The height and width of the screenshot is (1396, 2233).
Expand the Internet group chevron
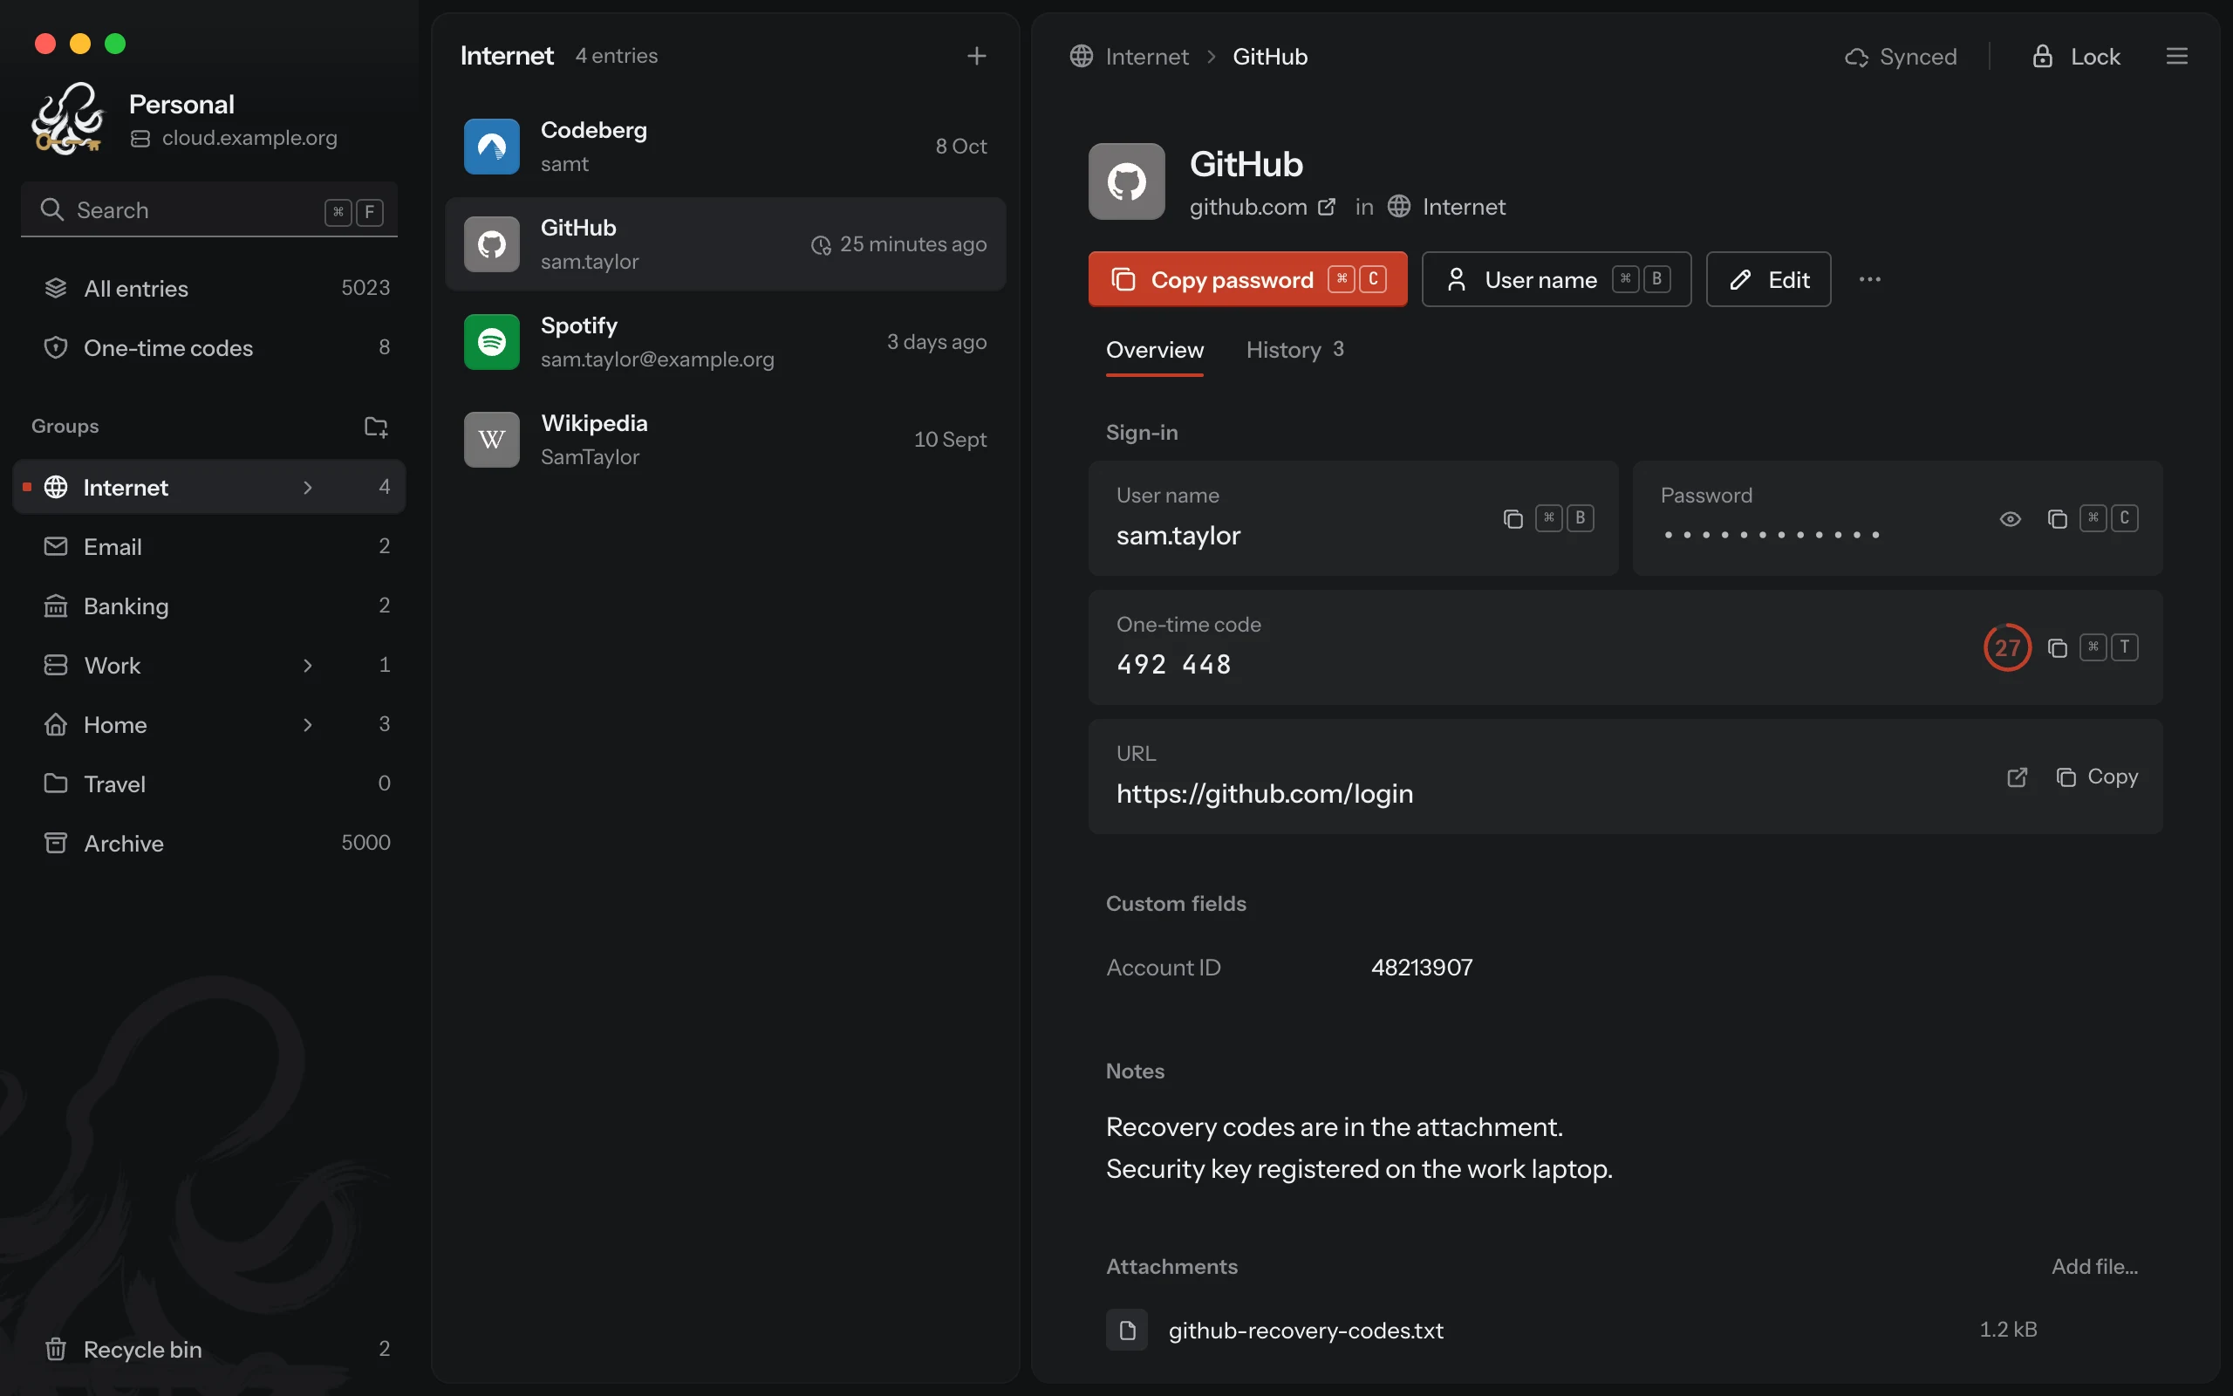tap(308, 488)
